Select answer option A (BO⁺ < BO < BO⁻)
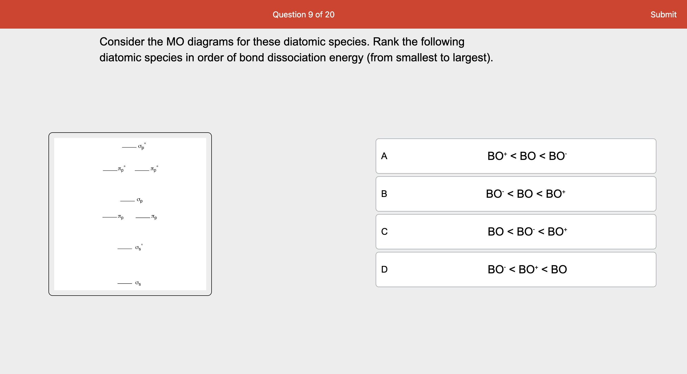Screen dimensions: 687x374 (x=516, y=156)
